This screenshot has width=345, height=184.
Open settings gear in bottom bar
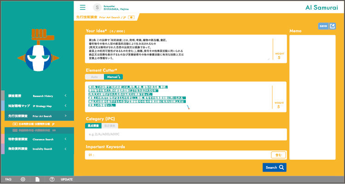23,179
